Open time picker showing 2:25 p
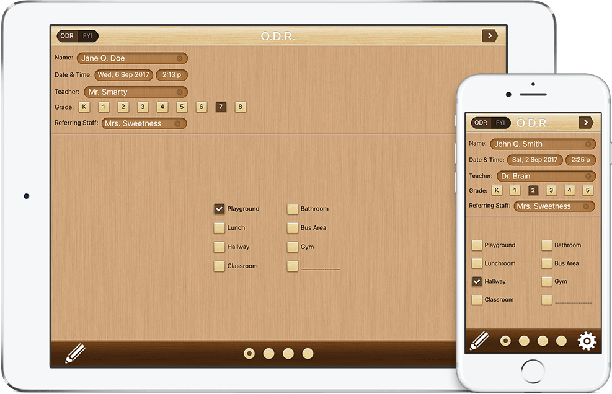 pyautogui.click(x=580, y=160)
